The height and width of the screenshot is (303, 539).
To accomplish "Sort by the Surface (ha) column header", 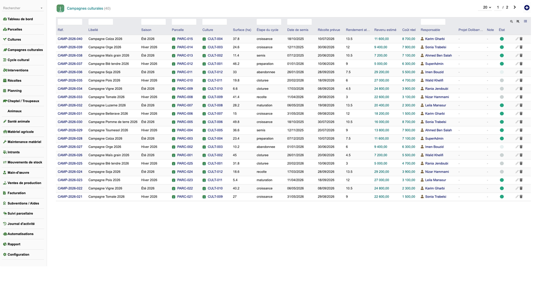I will (242, 30).
